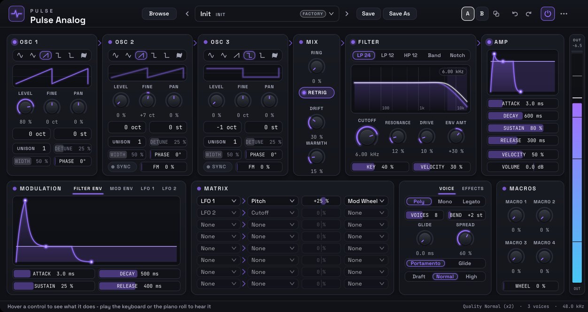
Task: Toggle OSC 2 enable dot
Action: [110, 42]
